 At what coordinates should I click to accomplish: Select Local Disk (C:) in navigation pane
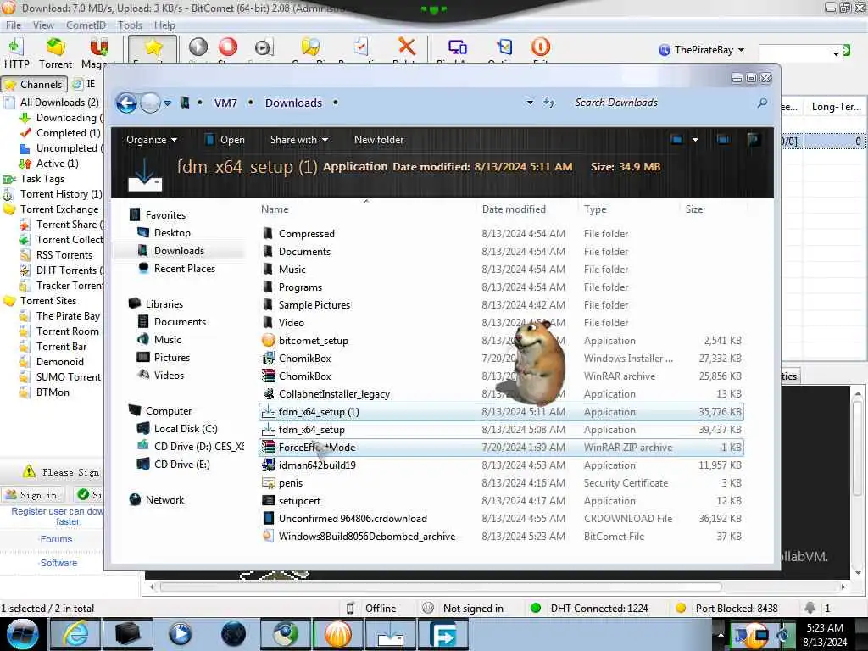[x=186, y=428]
